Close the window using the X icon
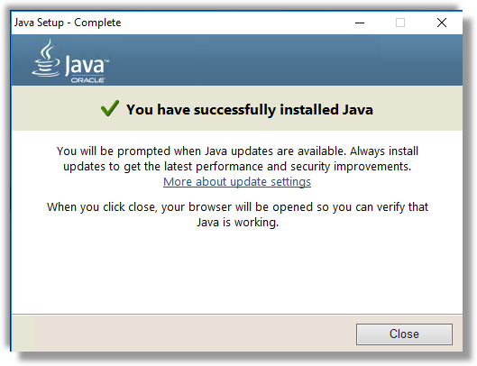The height and width of the screenshot is (366, 477). coord(442,23)
